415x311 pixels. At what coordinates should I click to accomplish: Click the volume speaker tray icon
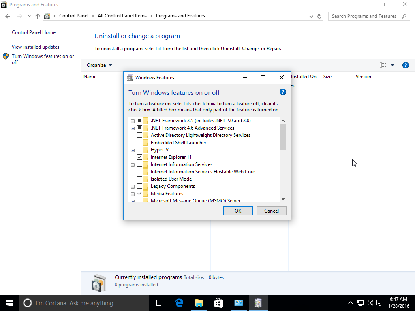[x=370, y=303]
